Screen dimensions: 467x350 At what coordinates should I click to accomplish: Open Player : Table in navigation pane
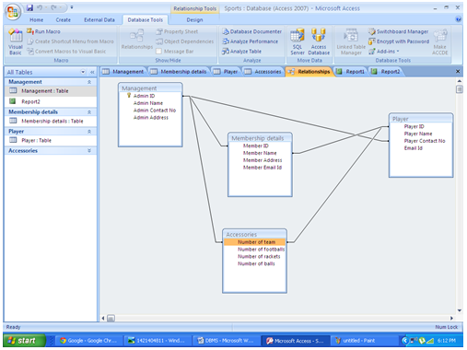click(51, 140)
